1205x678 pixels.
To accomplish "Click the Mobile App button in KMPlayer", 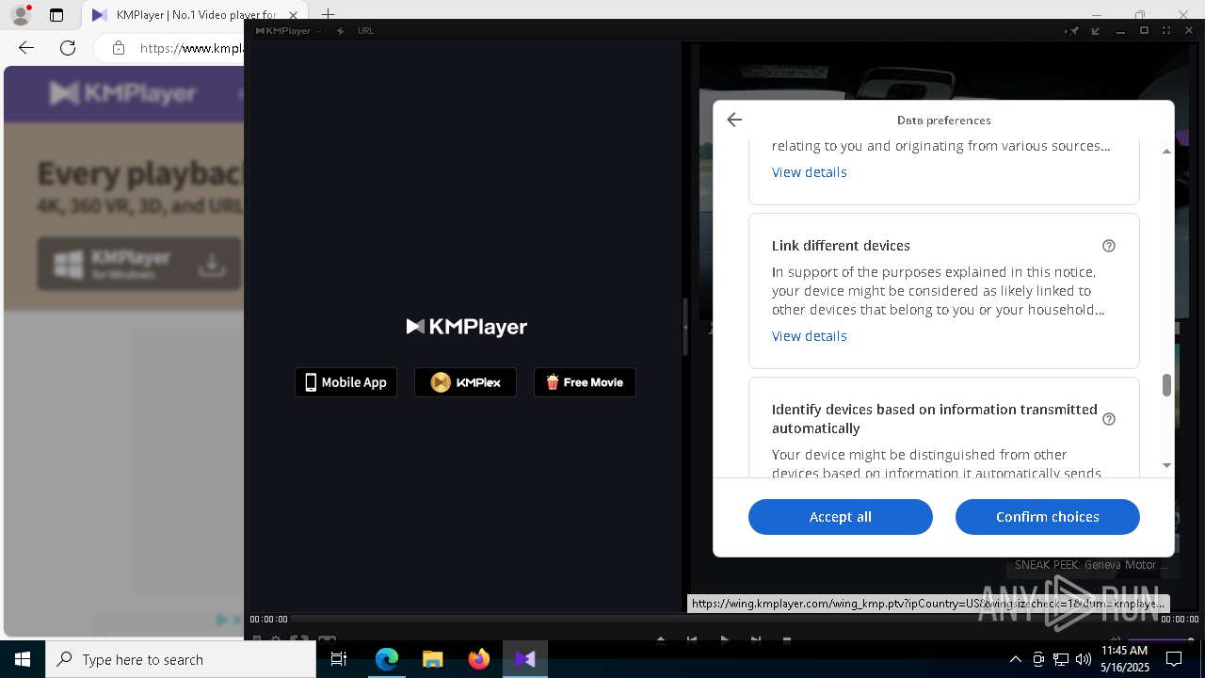I will click(345, 382).
